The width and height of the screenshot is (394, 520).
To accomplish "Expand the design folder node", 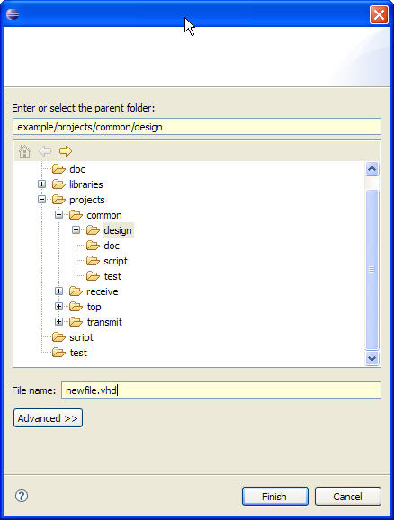I will [x=76, y=229].
